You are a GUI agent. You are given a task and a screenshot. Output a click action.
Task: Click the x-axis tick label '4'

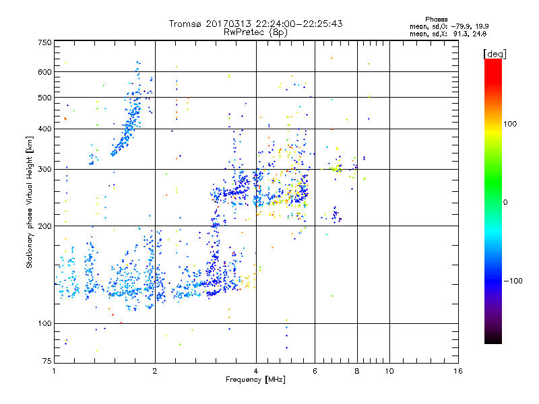tap(256, 371)
